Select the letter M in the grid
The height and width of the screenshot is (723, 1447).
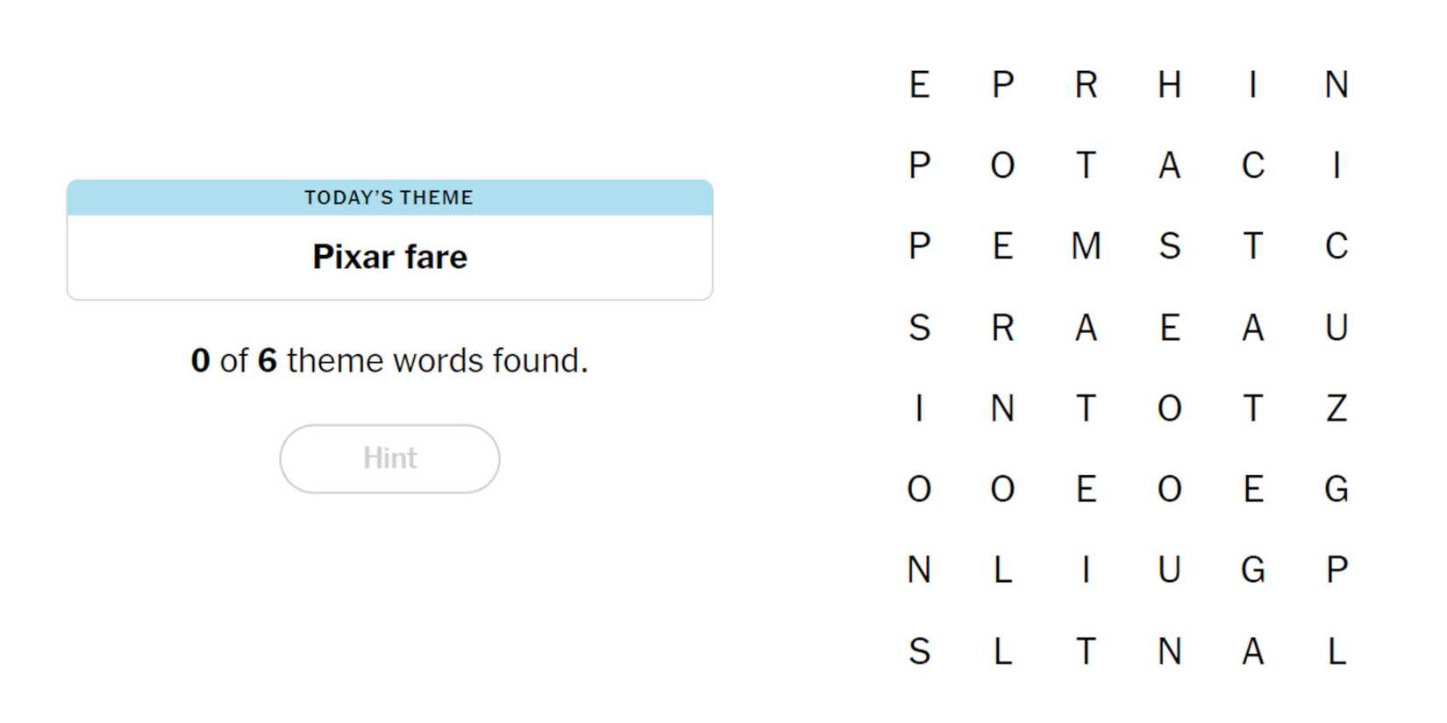[1086, 246]
